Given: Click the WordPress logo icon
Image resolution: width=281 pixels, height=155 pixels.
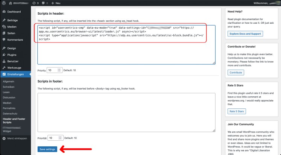Looking at the screenshot, I should tap(4, 3).
